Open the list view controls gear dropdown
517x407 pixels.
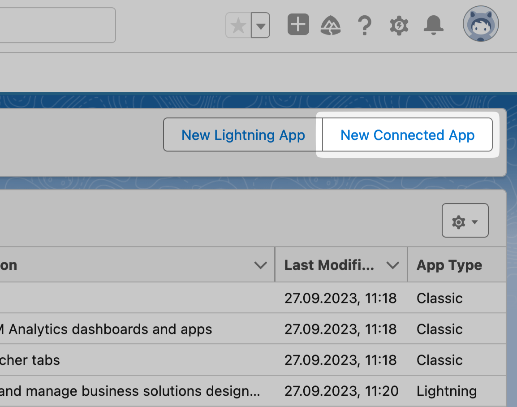(465, 221)
